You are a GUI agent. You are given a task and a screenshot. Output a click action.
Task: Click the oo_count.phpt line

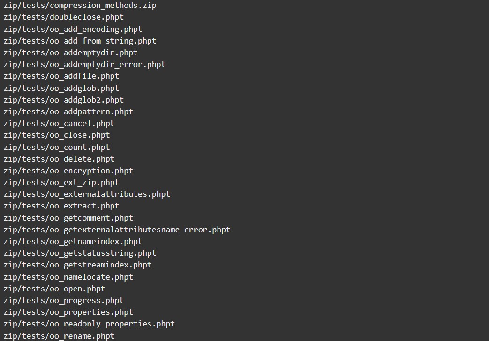(57, 148)
